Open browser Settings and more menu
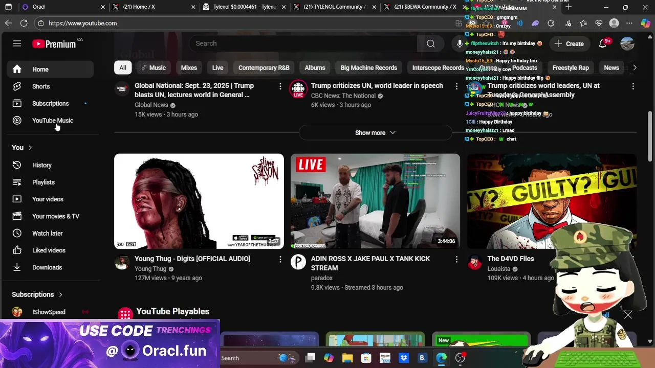The width and height of the screenshot is (655, 368). tap(629, 23)
